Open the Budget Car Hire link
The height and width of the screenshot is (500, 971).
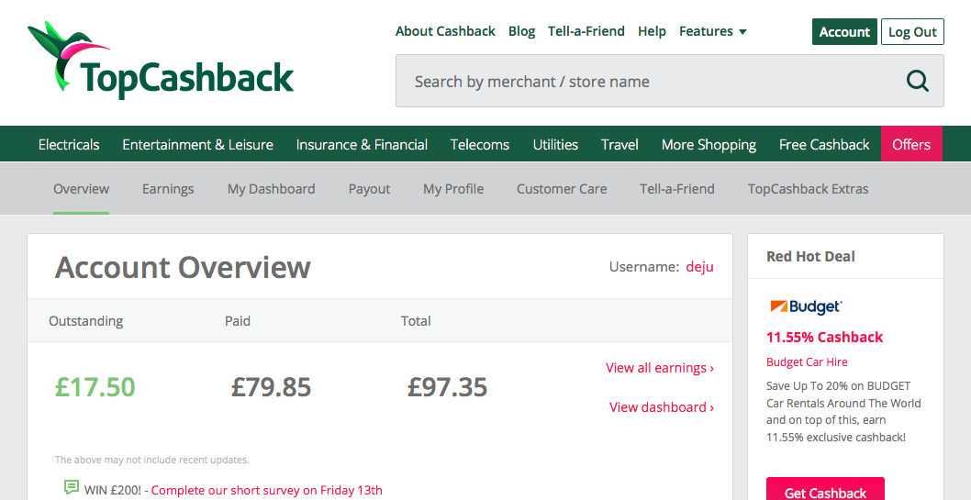tap(807, 362)
